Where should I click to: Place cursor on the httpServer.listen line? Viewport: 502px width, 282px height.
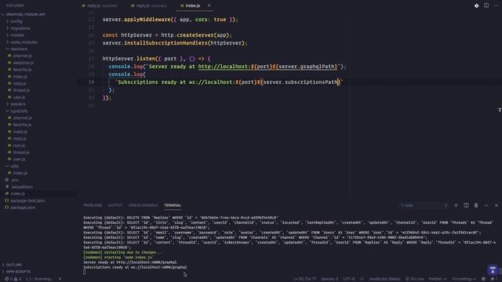coord(157,59)
